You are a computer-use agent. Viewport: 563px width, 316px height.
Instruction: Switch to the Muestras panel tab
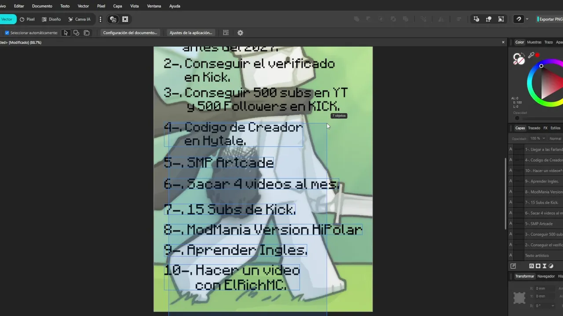534,42
